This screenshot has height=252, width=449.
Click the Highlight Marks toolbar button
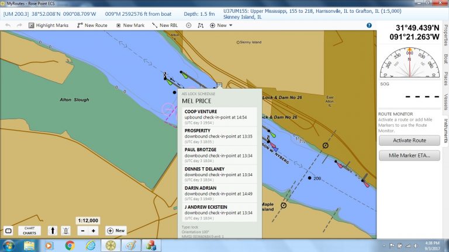tap(47, 26)
